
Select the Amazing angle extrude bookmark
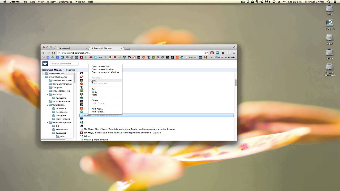pyautogui.click(x=157, y=140)
